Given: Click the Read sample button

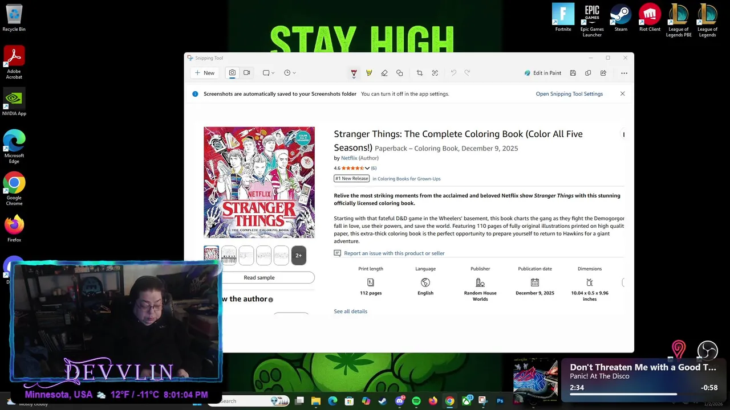Looking at the screenshot, I should [259, 278].
